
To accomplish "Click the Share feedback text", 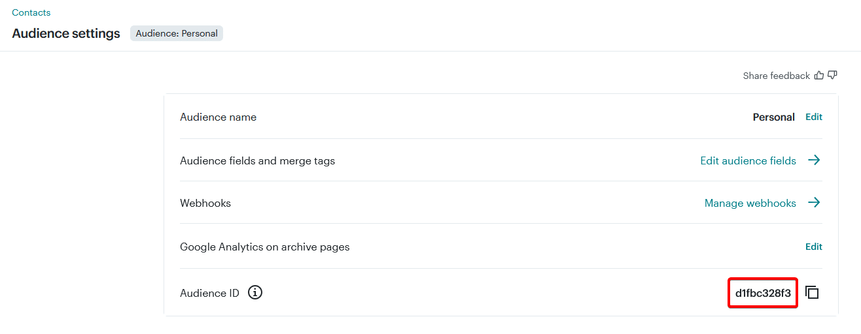I will tap(776, 76).
